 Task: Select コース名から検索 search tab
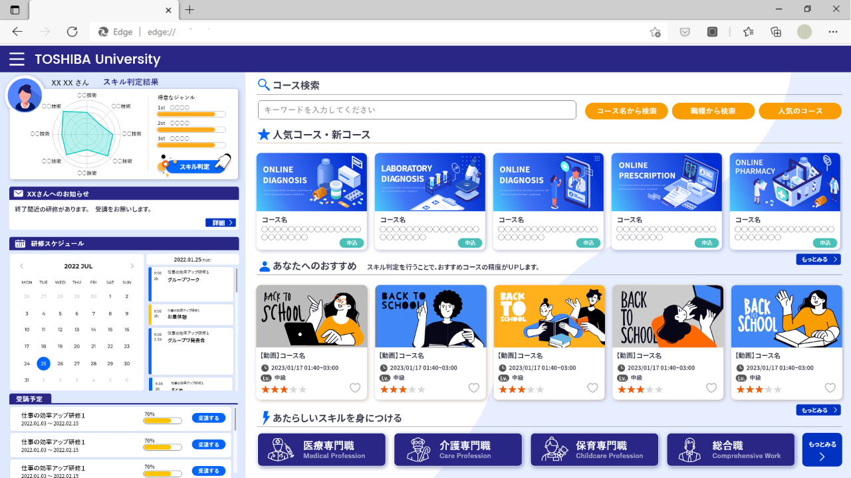coord(626,111)
